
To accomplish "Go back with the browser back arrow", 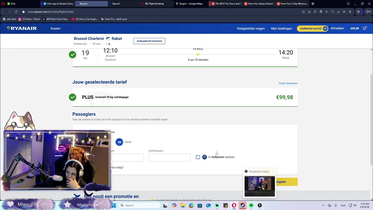I will pyautogui.click(x=3, y=12).
